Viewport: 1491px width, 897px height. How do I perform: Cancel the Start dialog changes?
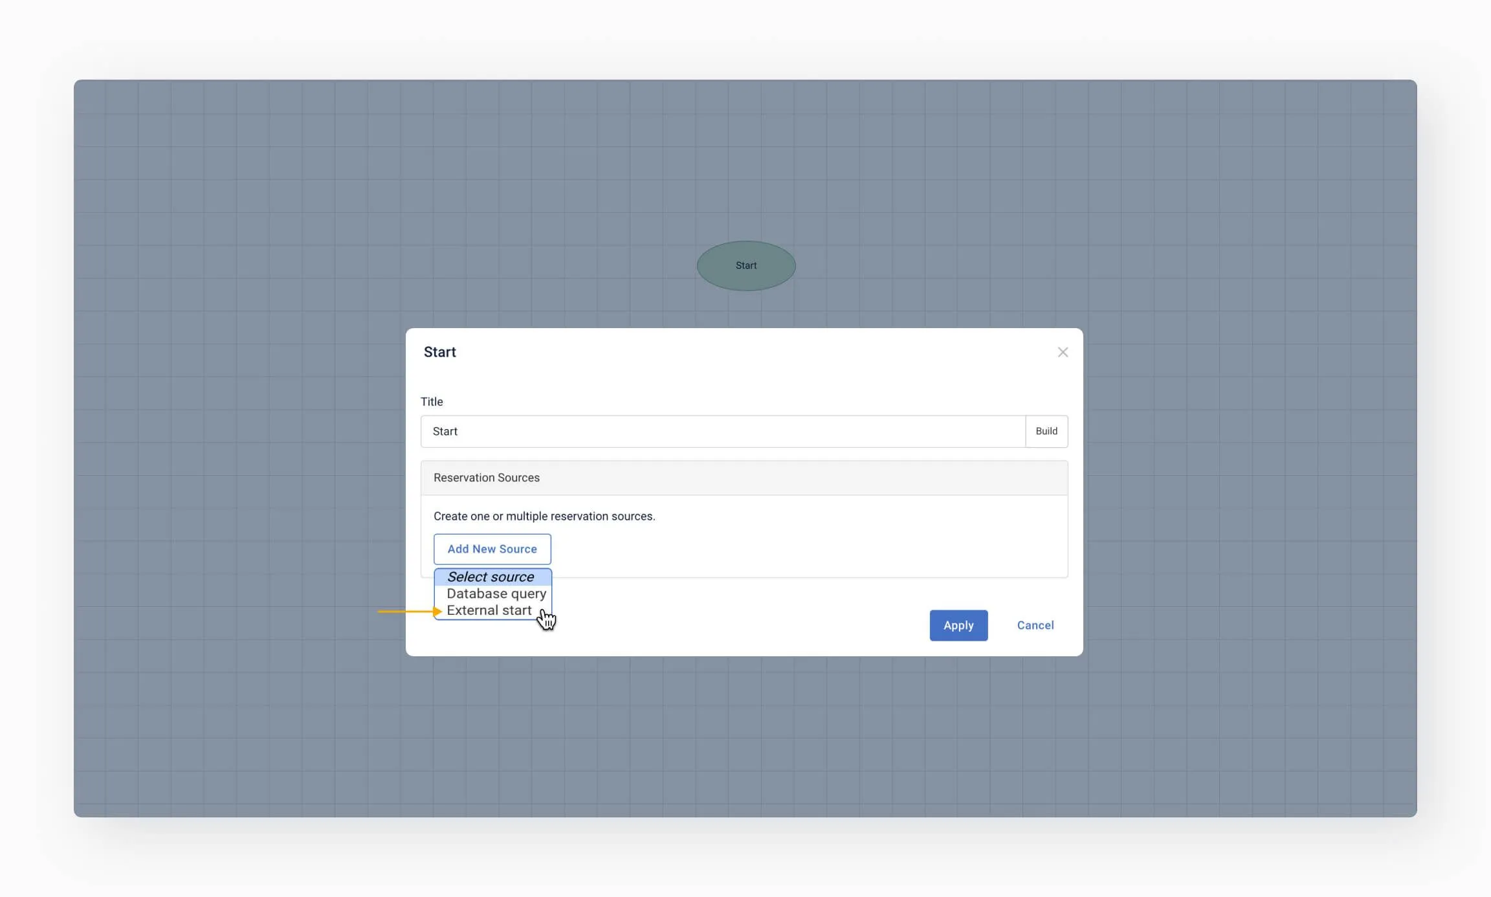(x=1035, y=625)
